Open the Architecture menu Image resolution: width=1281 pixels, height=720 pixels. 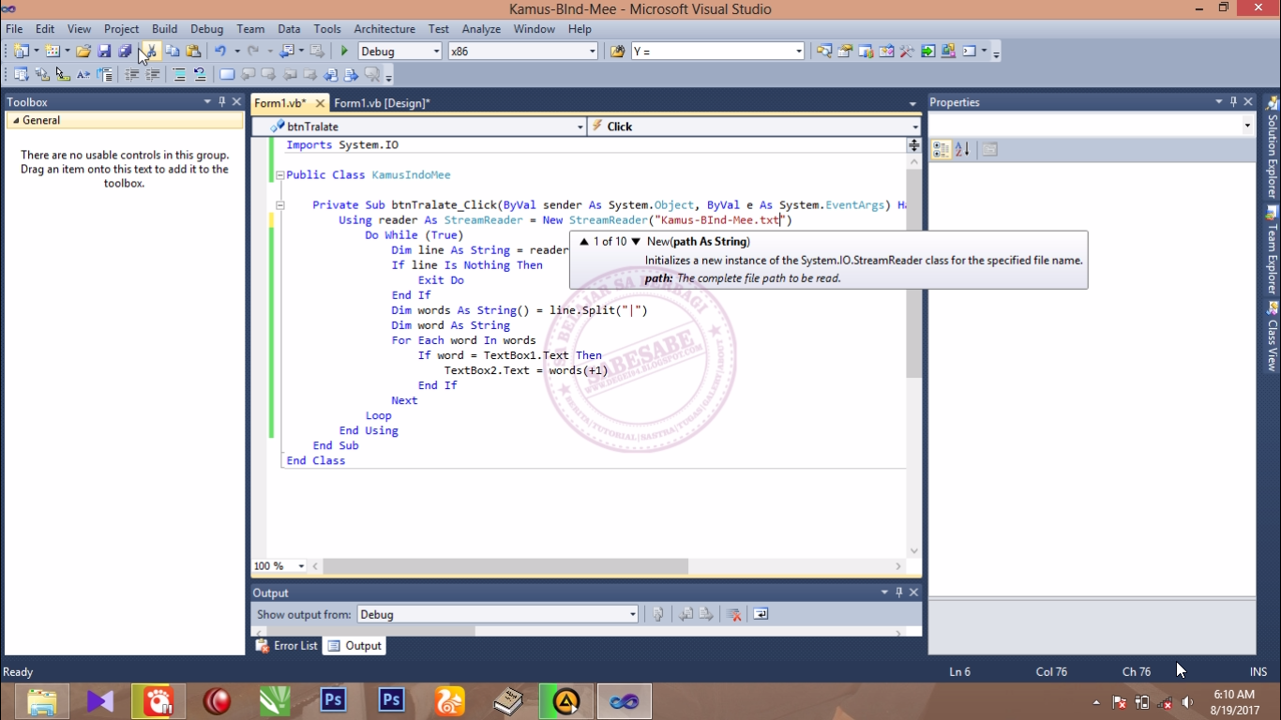tap(384, 29)
